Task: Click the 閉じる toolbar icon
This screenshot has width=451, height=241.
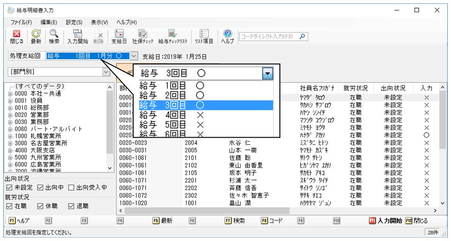Action: click(16, 37)
